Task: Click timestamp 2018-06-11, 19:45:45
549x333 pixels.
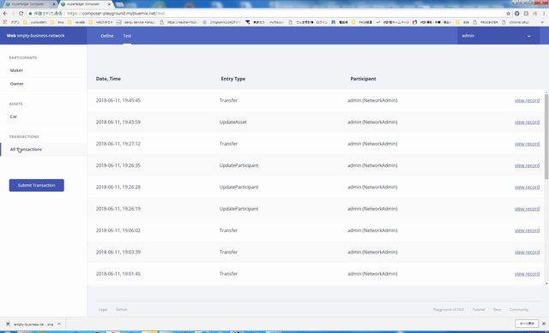Action: [x=118, y=101]
